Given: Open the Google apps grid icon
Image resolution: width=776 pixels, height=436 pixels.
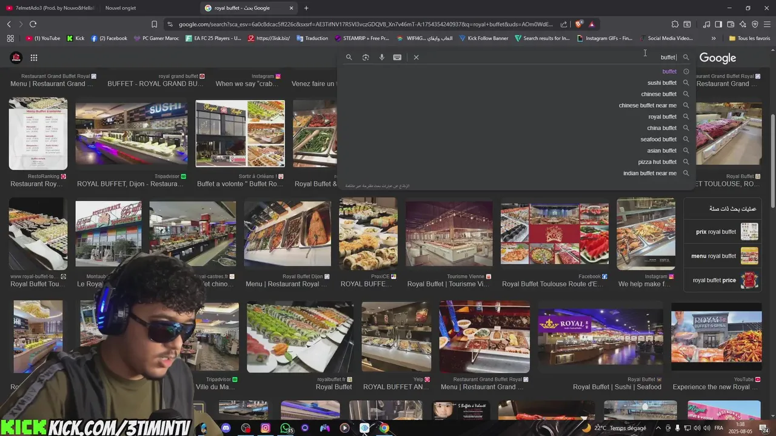Looking at the screenshot, I should pos(34,58).
